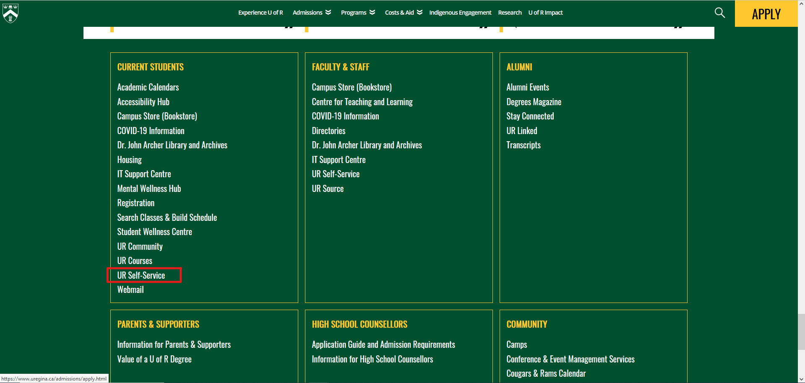The width and height of the screenshot is (805, 383).
Task: Open Mental Wellness Hub link
Action: click(x=149, y=189)
